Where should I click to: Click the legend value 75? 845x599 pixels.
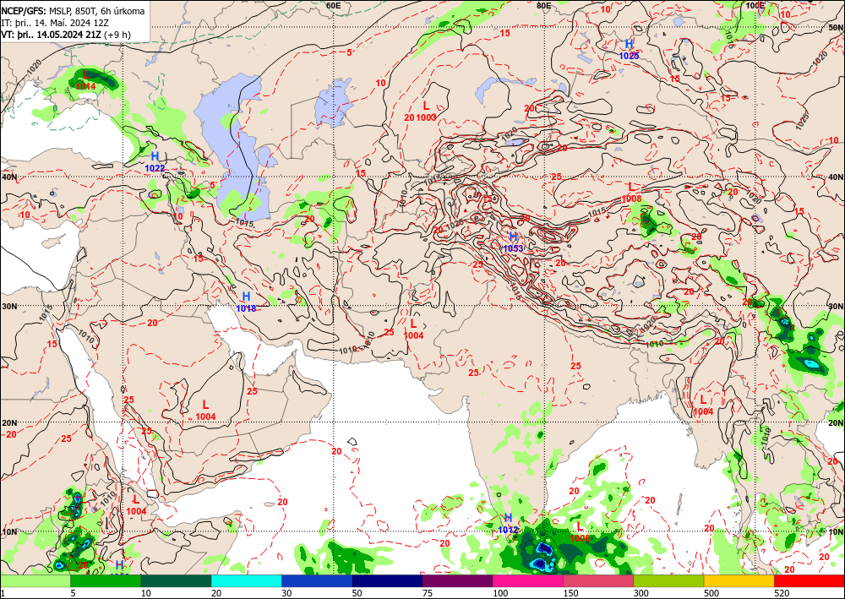428,593
